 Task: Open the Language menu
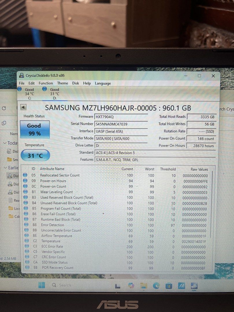click(103, 83)
